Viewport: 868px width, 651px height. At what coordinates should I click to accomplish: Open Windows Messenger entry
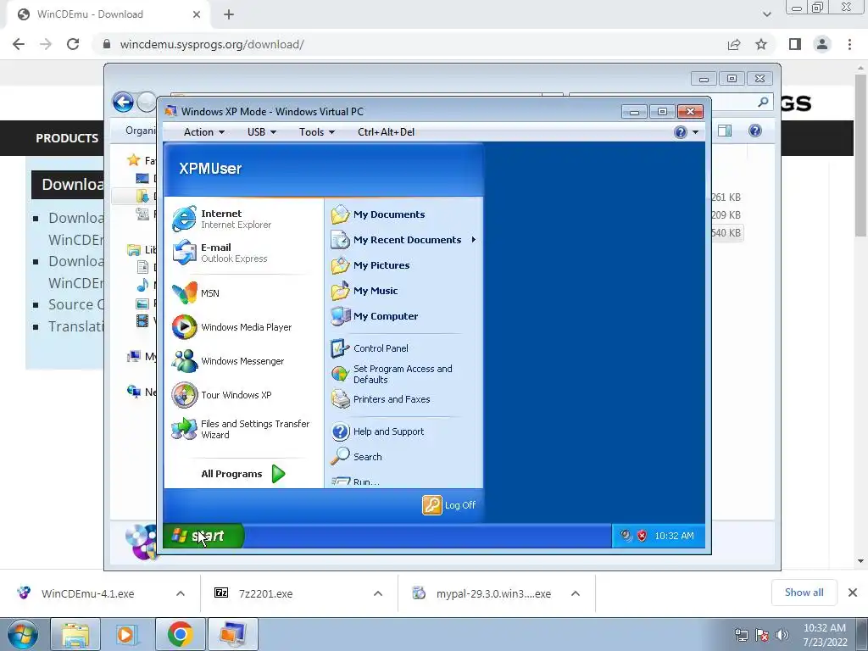227,361
